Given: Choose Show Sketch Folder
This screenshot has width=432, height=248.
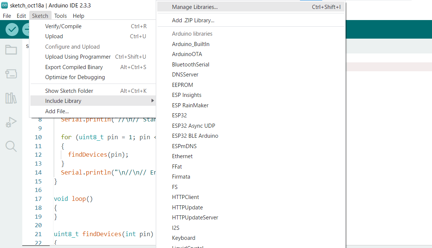Looking at the screenshot, I should coord(93,91).
